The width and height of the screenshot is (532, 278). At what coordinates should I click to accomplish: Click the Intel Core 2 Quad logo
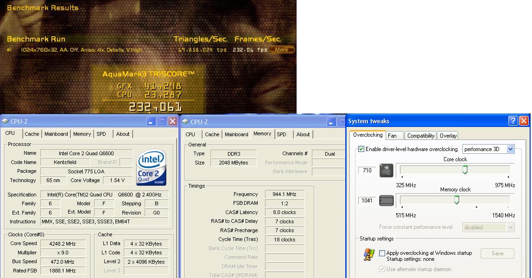152,167
